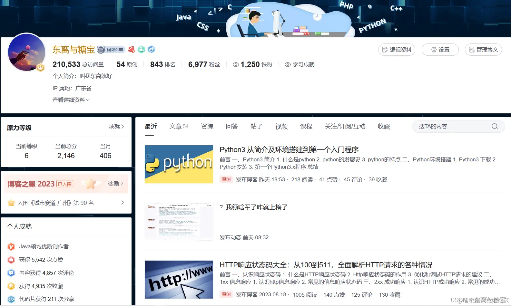511x306 pixels.
Task: Switch to the 视频 tab
Action: (281, 126)
